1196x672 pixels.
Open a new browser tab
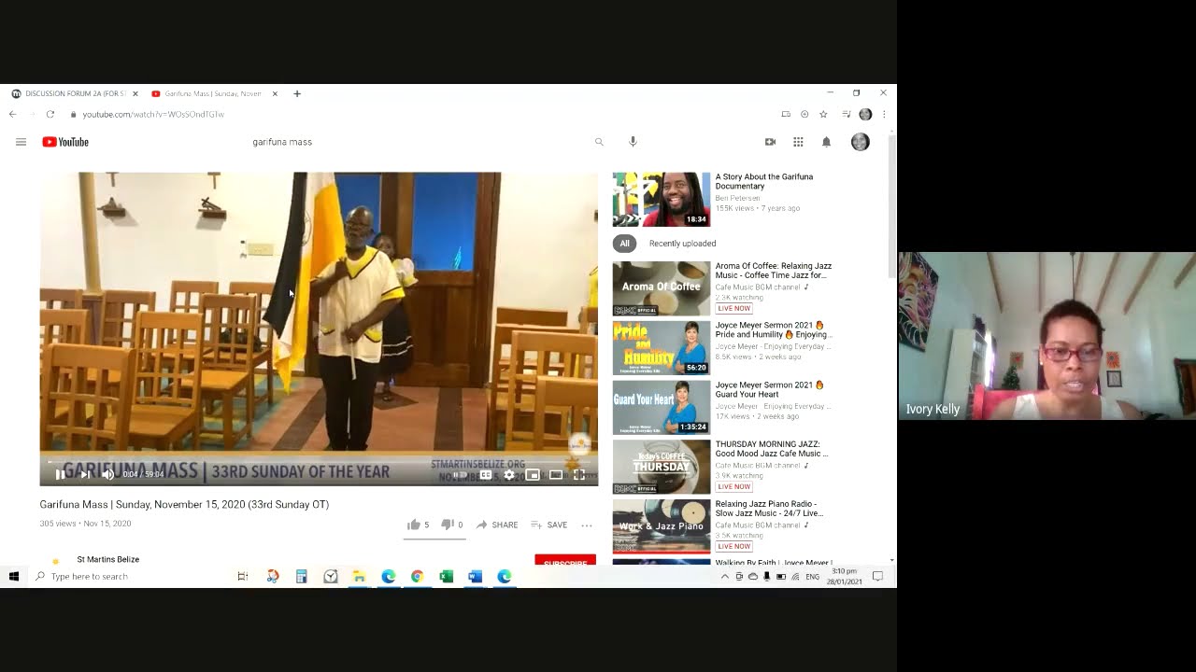(297, 93)
